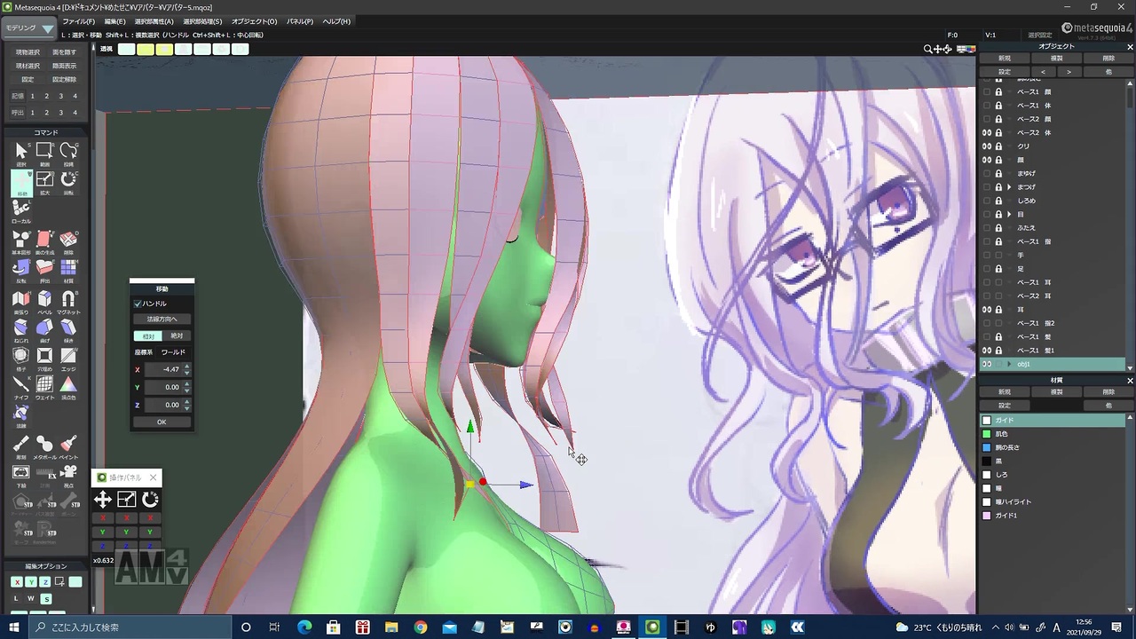Select the ペイント paint tool
The width and height of the screenshot is (1136, 639).
(x=68, y=446)
